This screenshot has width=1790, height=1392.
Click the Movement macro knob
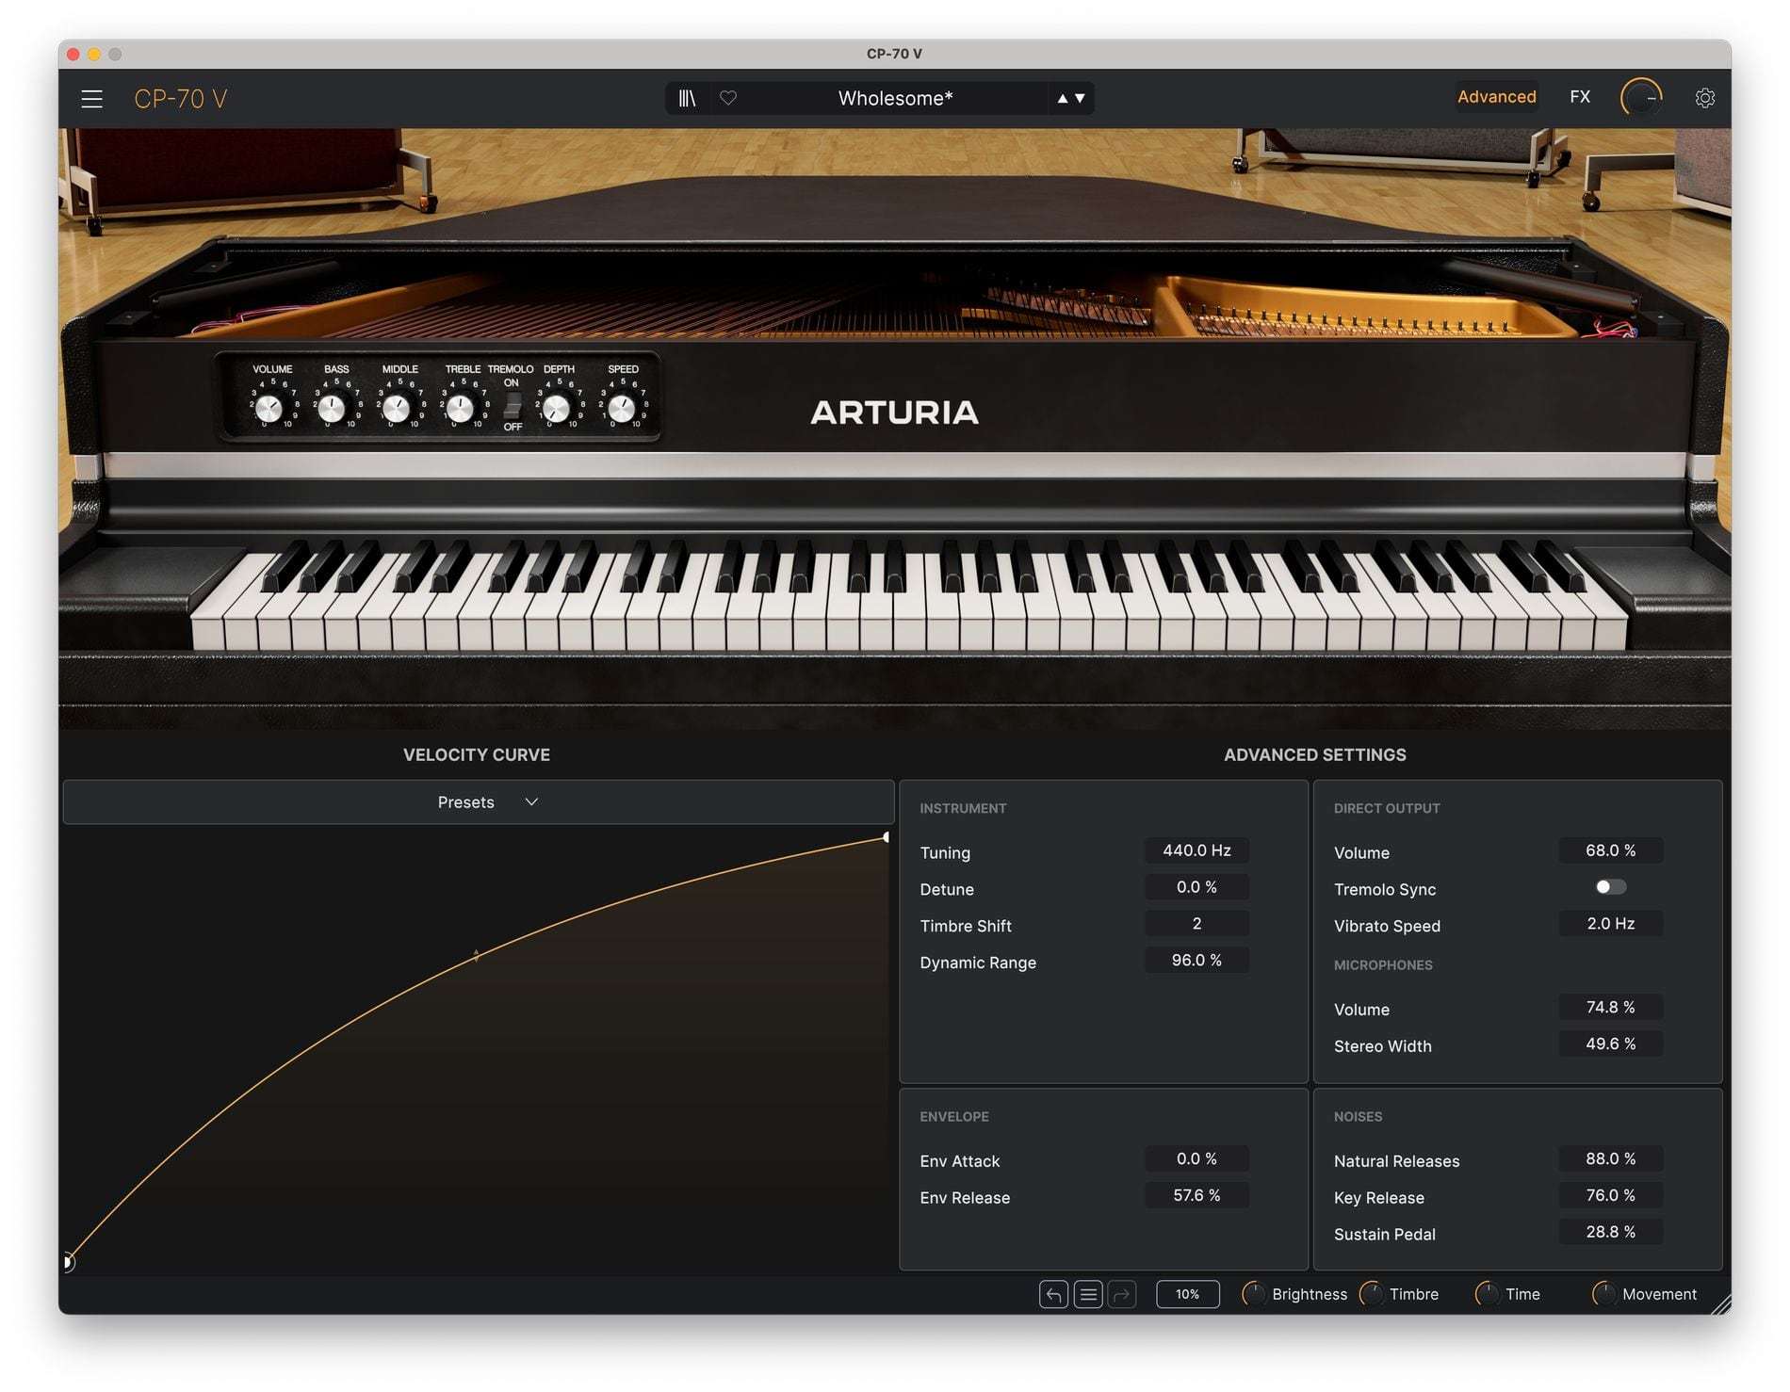click(x=1603, y=1294)
